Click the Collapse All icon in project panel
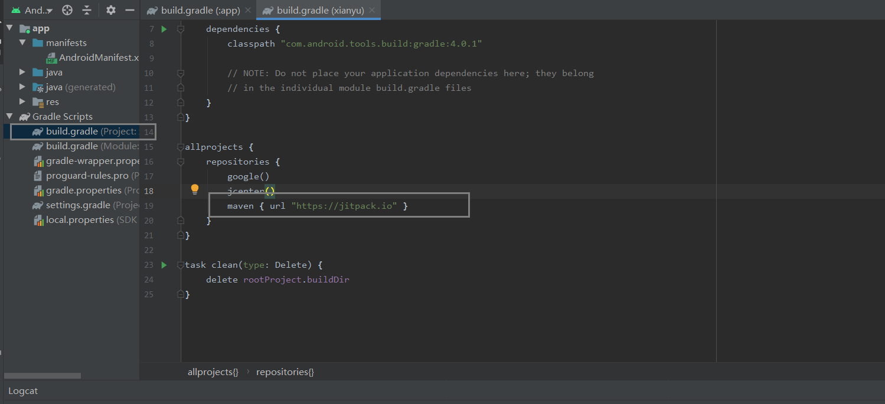The height and width of the screenshot is (404, 885). click(87, 10)
